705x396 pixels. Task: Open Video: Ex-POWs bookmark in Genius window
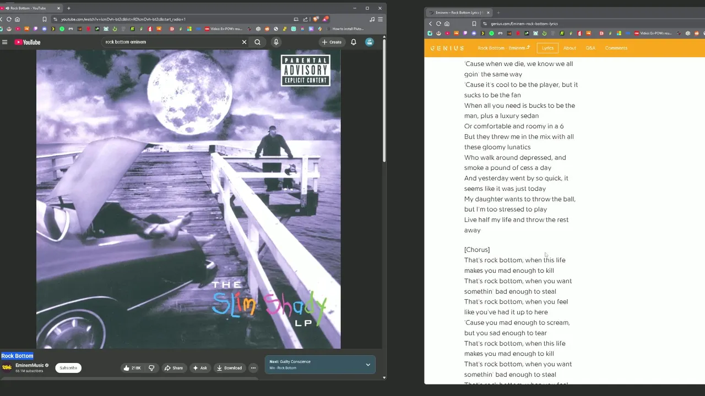[x=653, y=33]
